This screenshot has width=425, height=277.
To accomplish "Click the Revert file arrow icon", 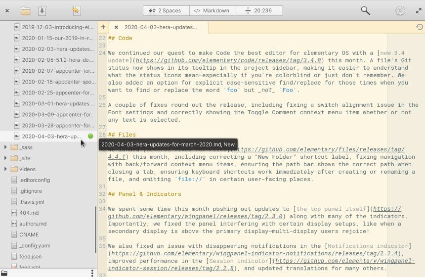I will tap(76, 10).
